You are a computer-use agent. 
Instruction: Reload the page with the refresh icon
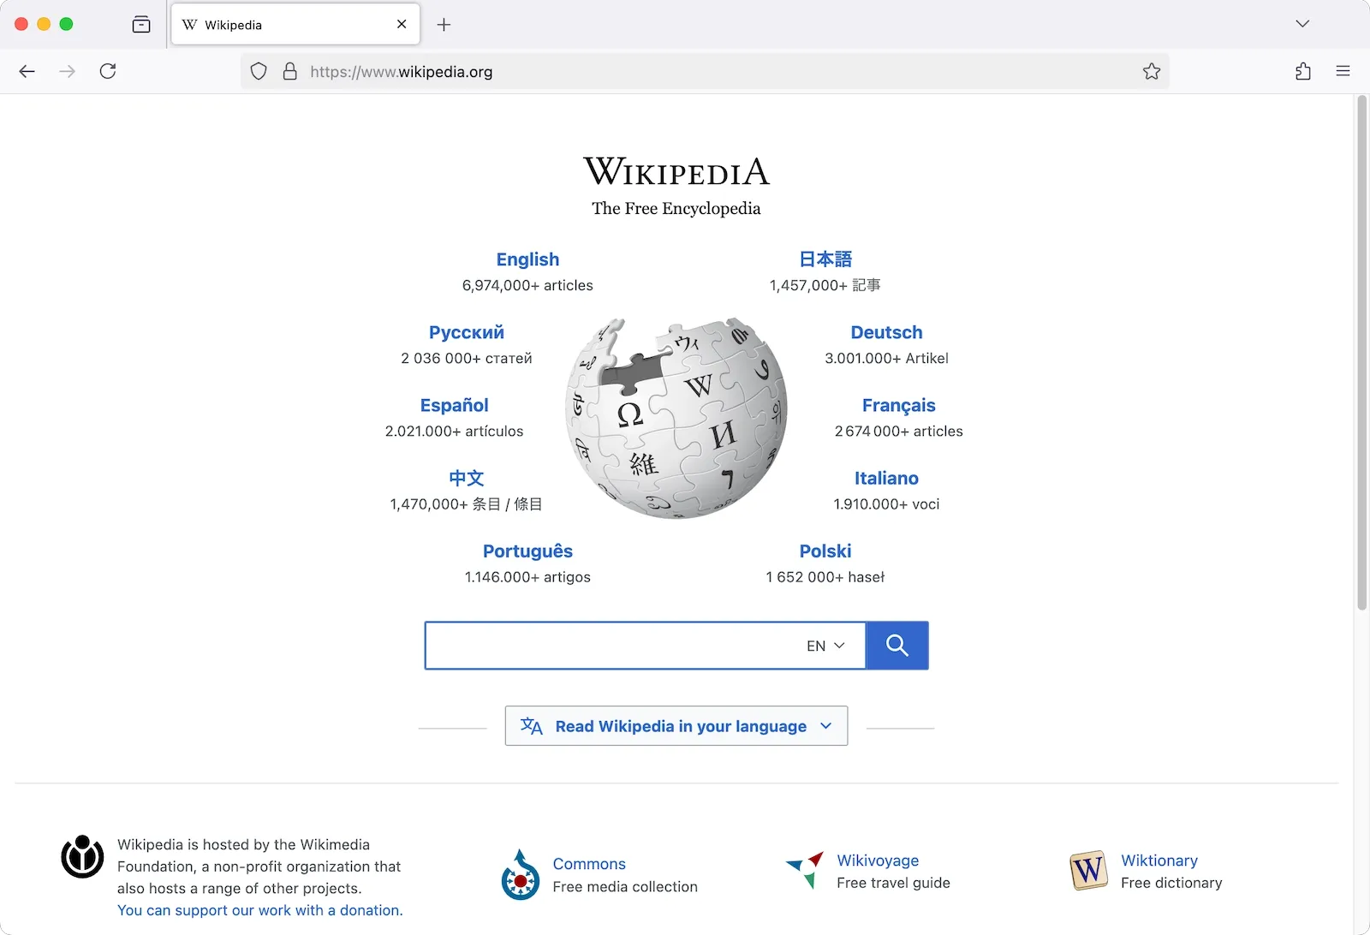tap(108, 71)
